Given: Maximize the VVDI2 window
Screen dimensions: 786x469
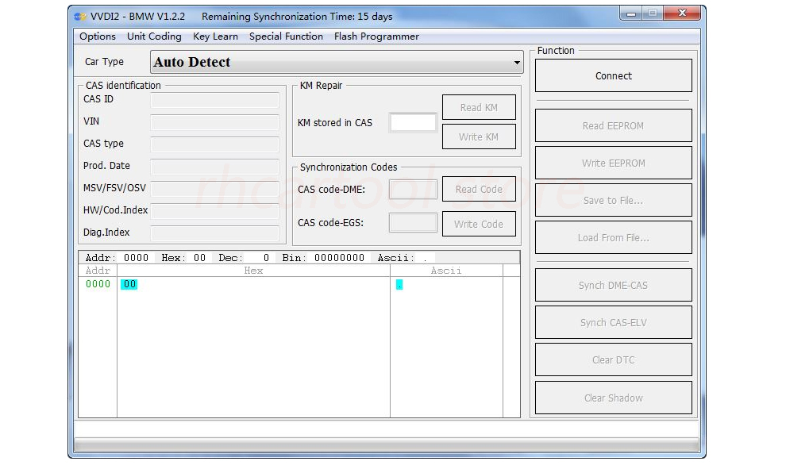Looking at the screenshot, I should coord(652,13).
